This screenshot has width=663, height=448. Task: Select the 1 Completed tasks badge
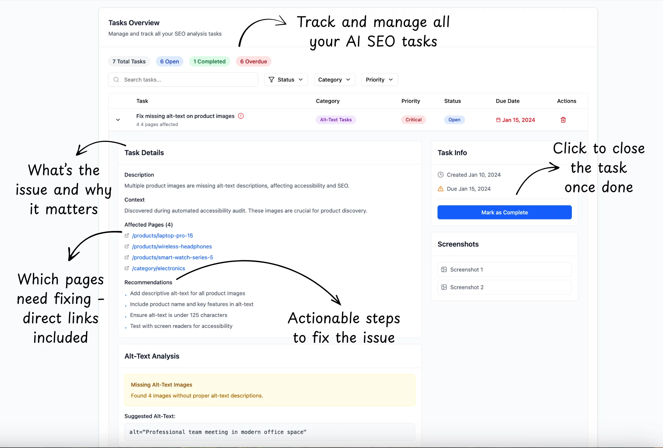click(209, 61)
